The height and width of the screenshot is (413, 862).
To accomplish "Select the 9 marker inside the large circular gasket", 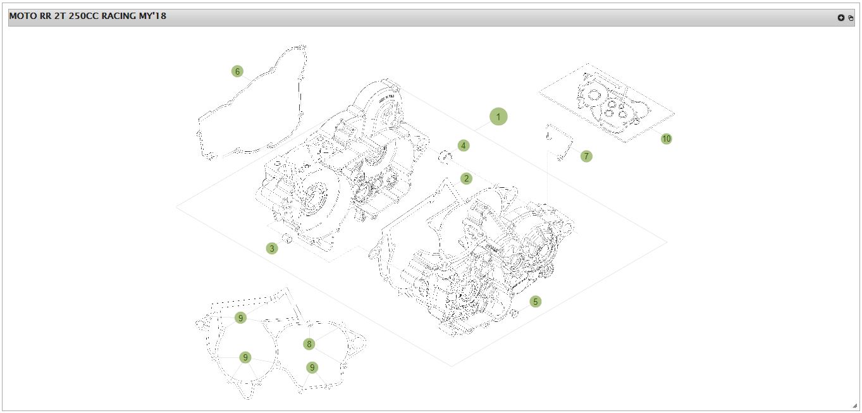I will [245, 357].
